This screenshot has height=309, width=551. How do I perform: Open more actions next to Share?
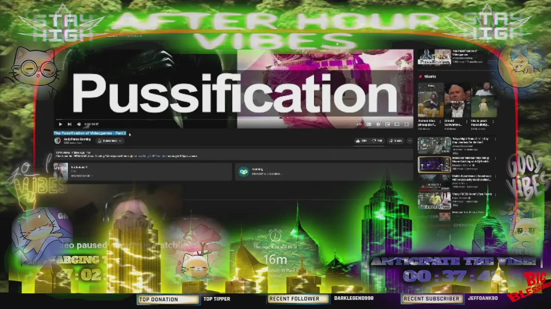tap(409, 141)
